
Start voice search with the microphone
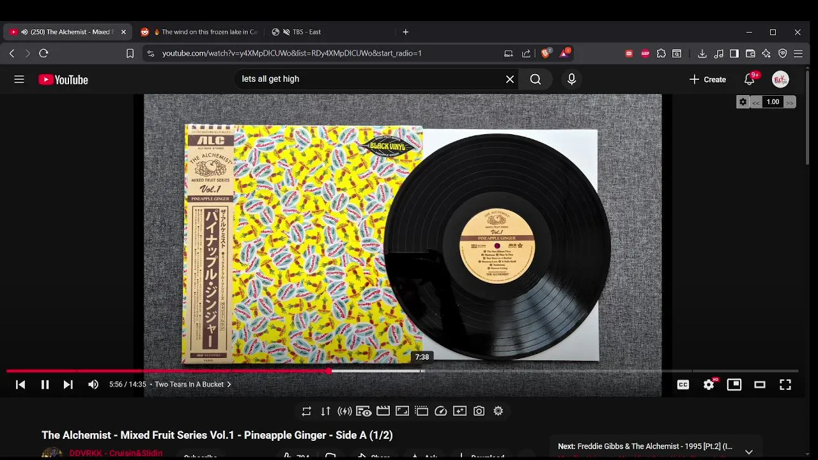(x=571, y=79)
